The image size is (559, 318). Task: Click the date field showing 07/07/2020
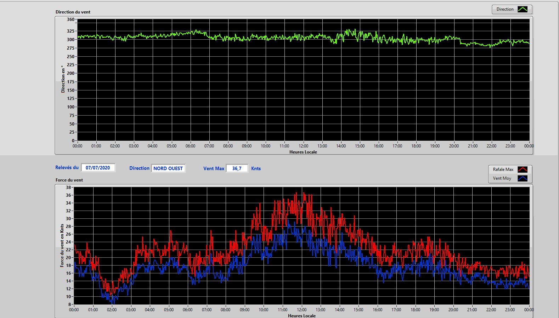[x=98, y=168]
